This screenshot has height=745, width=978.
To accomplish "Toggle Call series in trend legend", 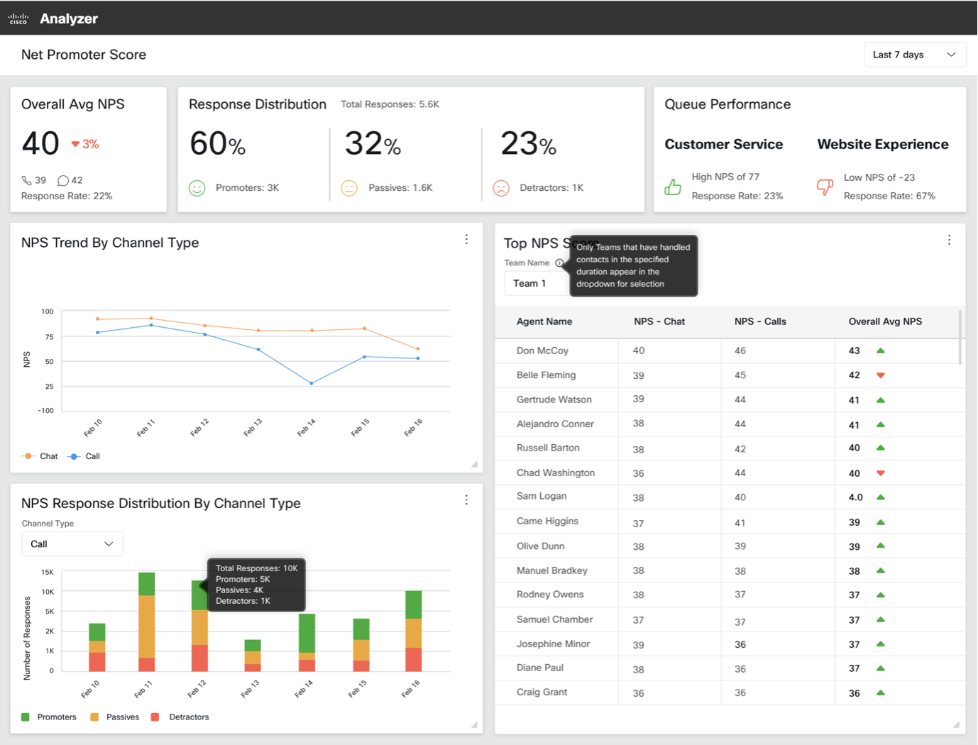I will 84,456.
